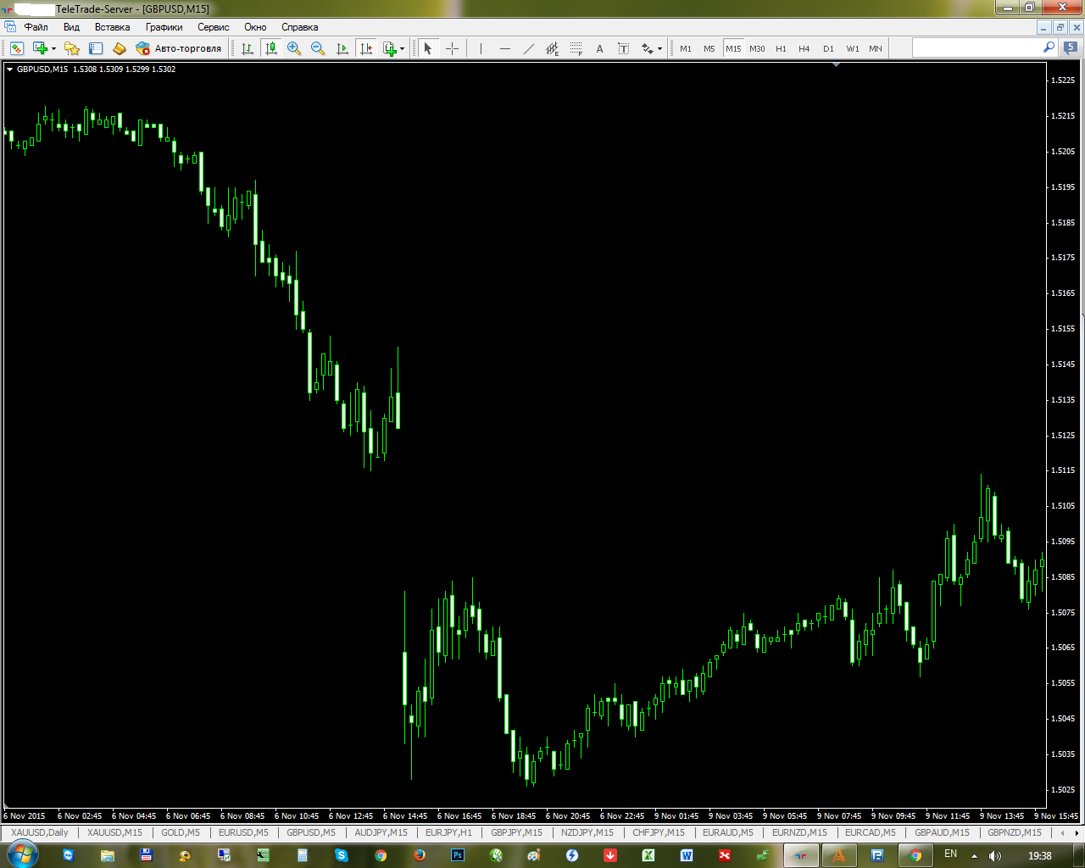Image resolution: width=1085 pixels, height=868 pixels.
Task: Toggle chart auto scroll
Action: coord(342,48)
